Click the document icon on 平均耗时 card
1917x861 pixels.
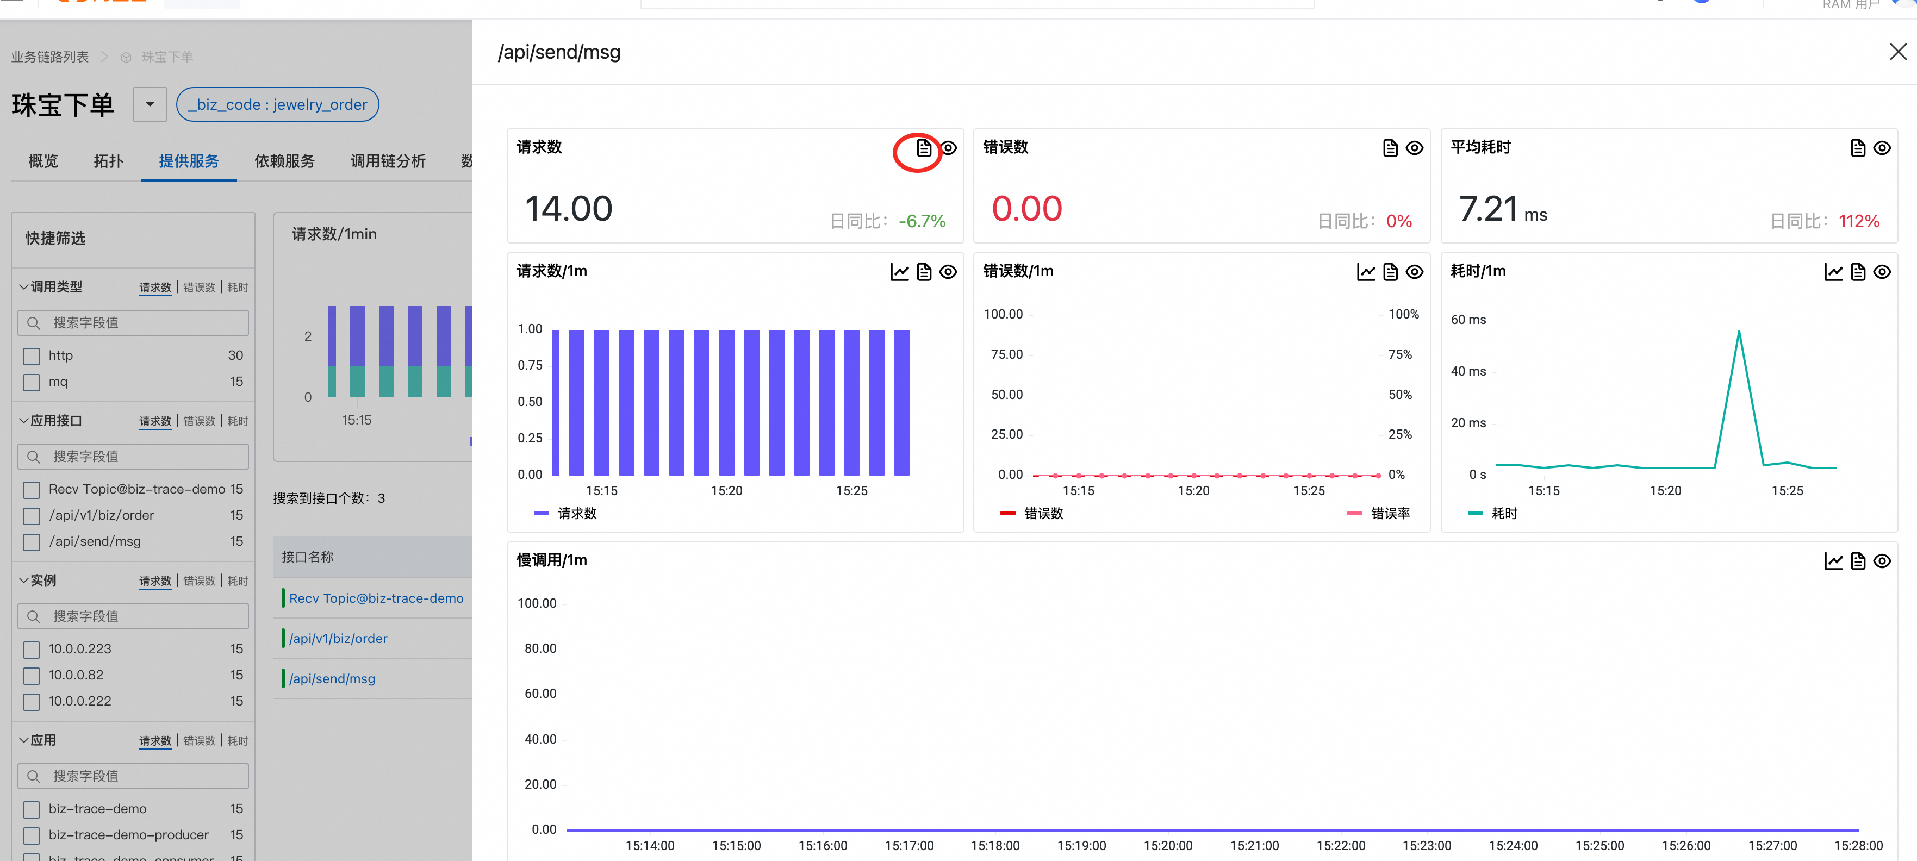tap(1857, 148)
